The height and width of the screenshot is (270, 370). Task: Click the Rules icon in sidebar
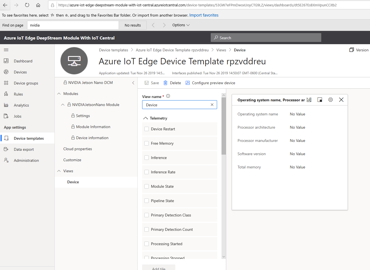pyautogui.click(x=6, y=94)
